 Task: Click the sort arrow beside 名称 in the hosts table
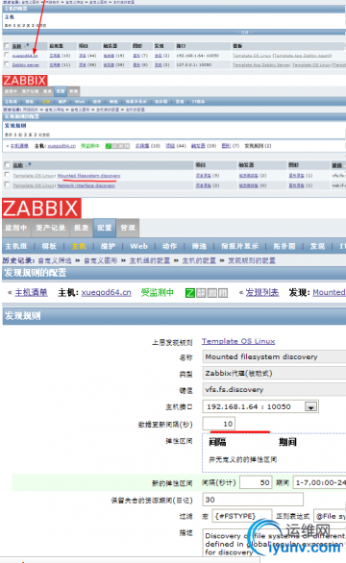click(x=27, y=45)
